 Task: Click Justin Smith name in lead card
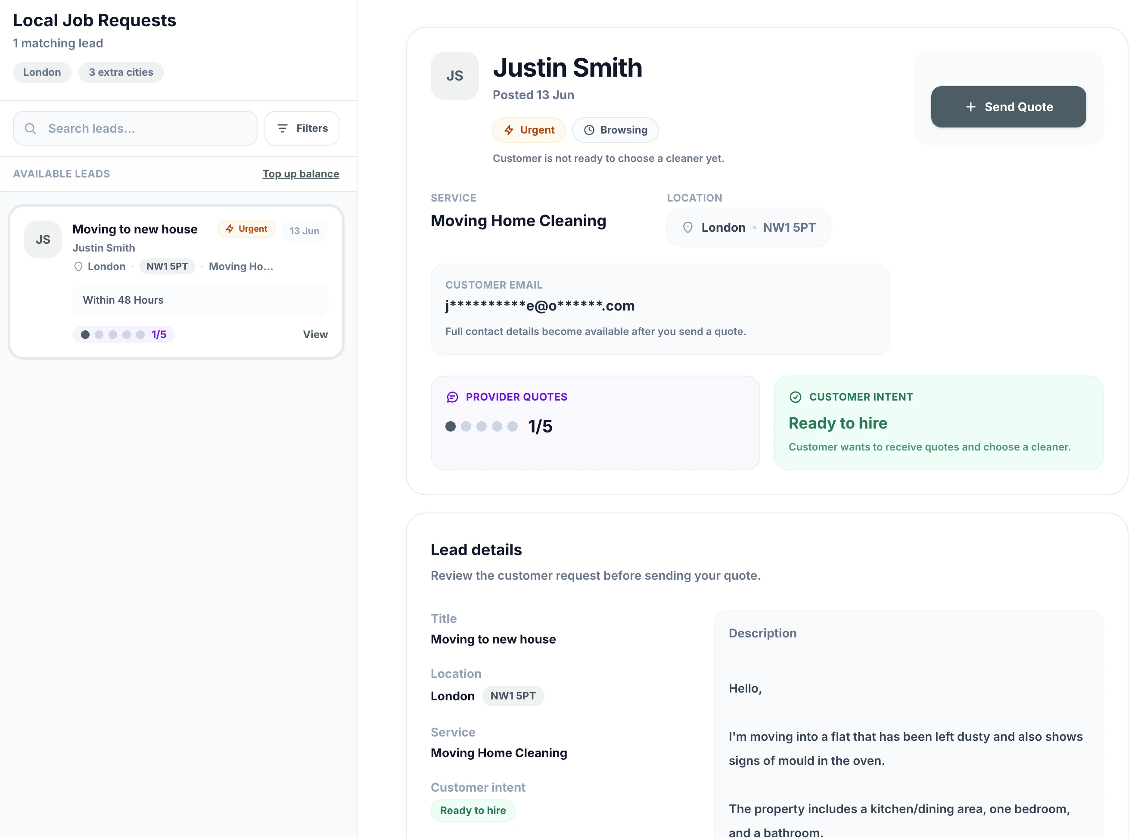(x=104, y=249)
